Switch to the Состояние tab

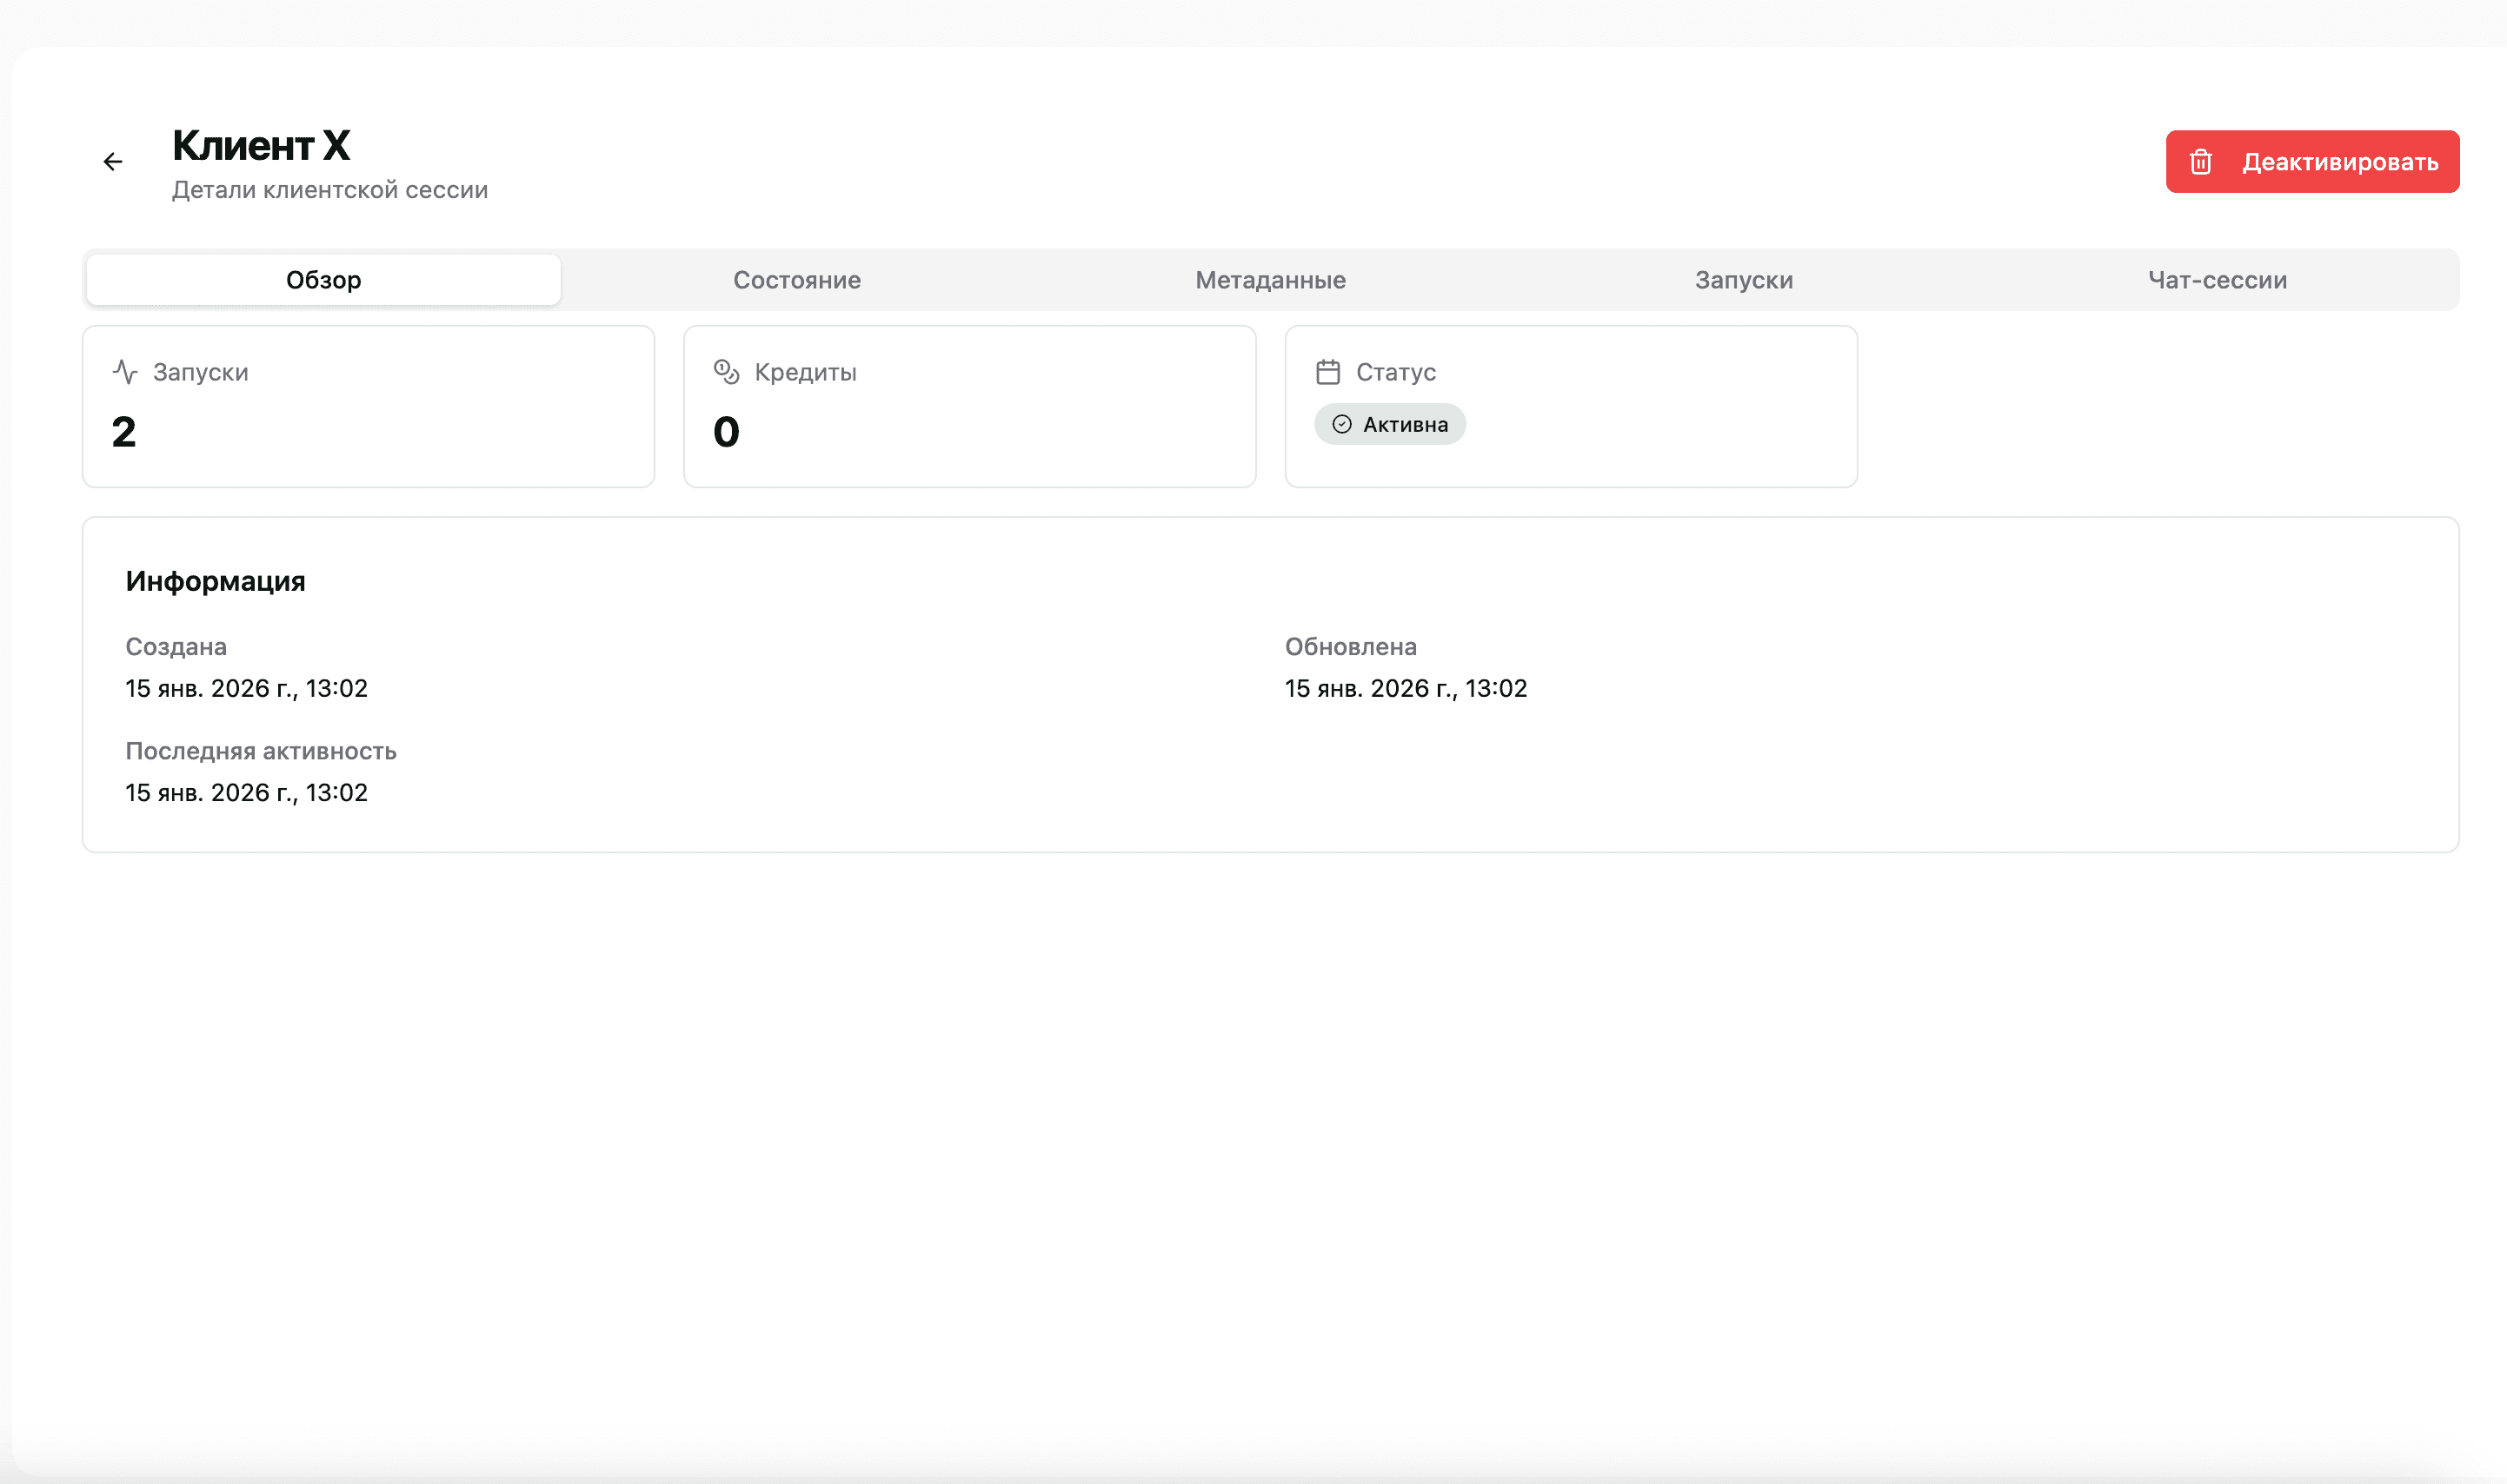[797, 280]
